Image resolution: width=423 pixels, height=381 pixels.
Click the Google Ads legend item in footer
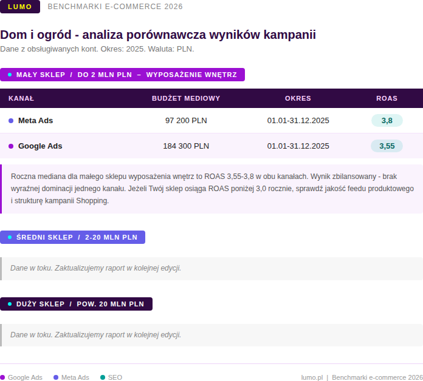21,377
